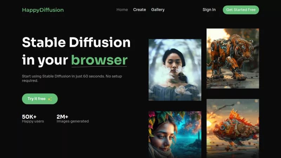
Task: Click the 'Stable Diffusion' headline text
Action: 76,42
